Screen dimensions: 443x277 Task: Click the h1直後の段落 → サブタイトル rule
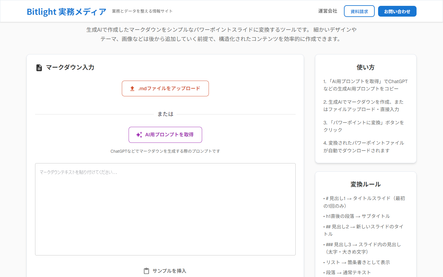[357, 216]
